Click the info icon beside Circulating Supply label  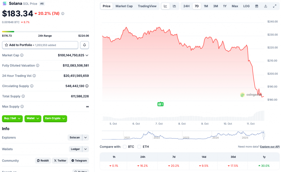coord(32,86)
